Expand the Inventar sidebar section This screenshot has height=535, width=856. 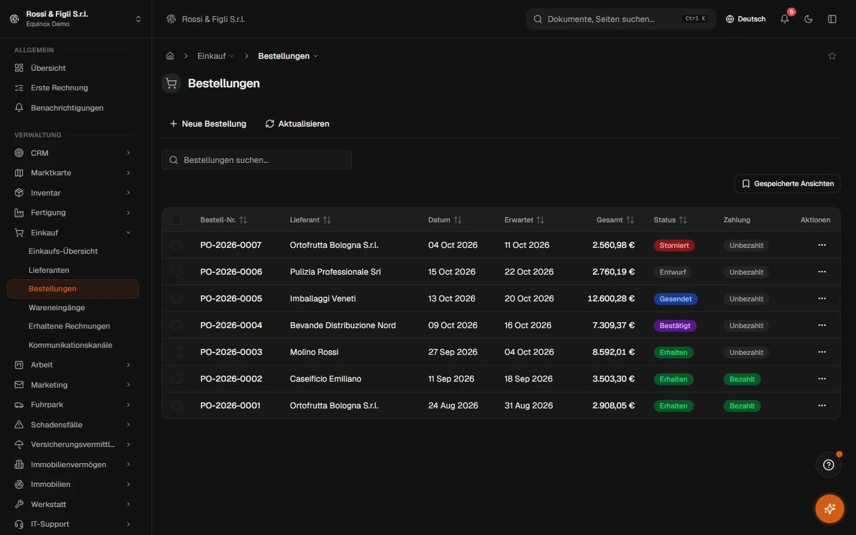[73, 193]
